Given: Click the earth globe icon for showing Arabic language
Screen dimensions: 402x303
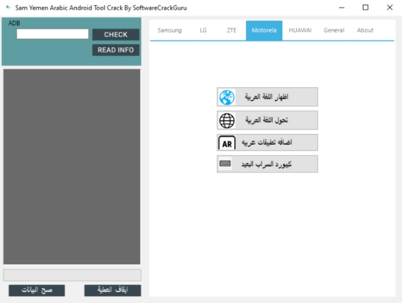Looking at the screenshot, I should pos(226,97).
